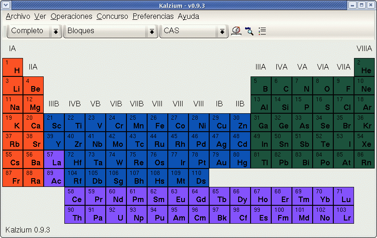Select Rutherfordium (Rf) element 104
377x238 pixels.
click(x=75, y=178)
